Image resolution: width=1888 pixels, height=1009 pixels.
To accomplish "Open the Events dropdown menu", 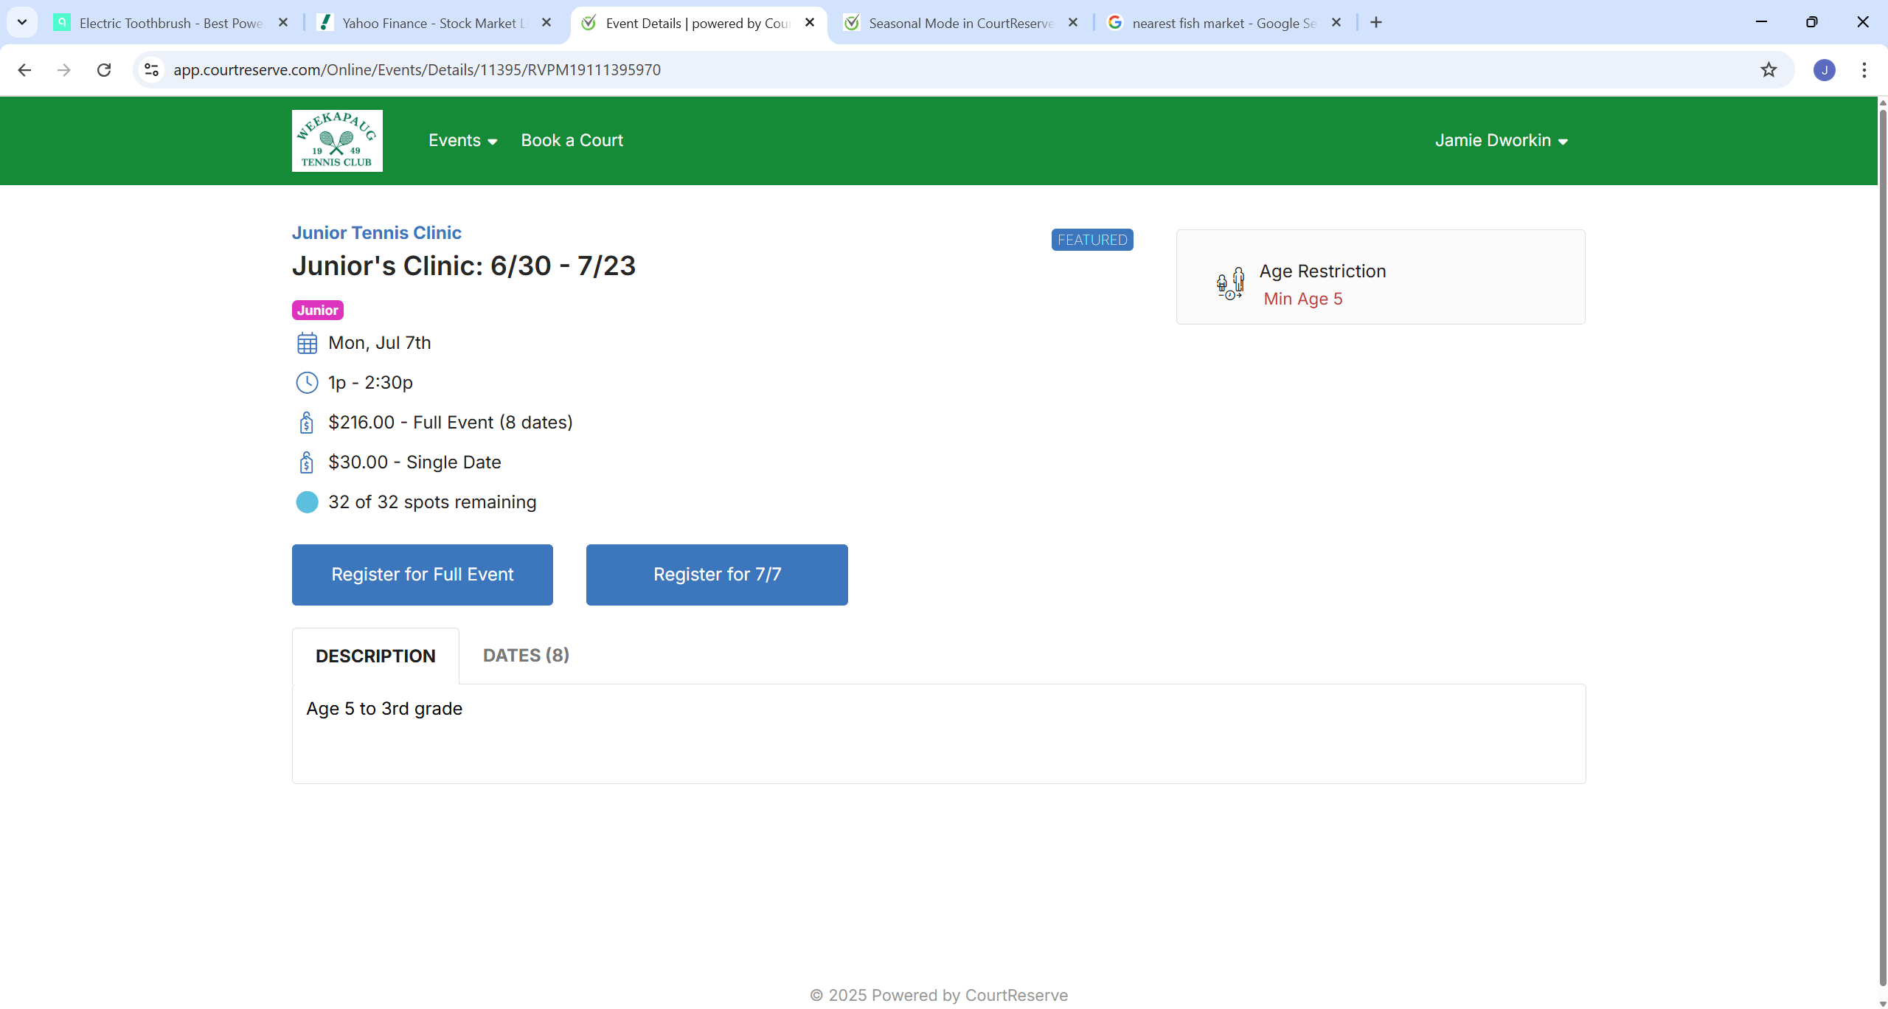I will [x=462, y=140].
